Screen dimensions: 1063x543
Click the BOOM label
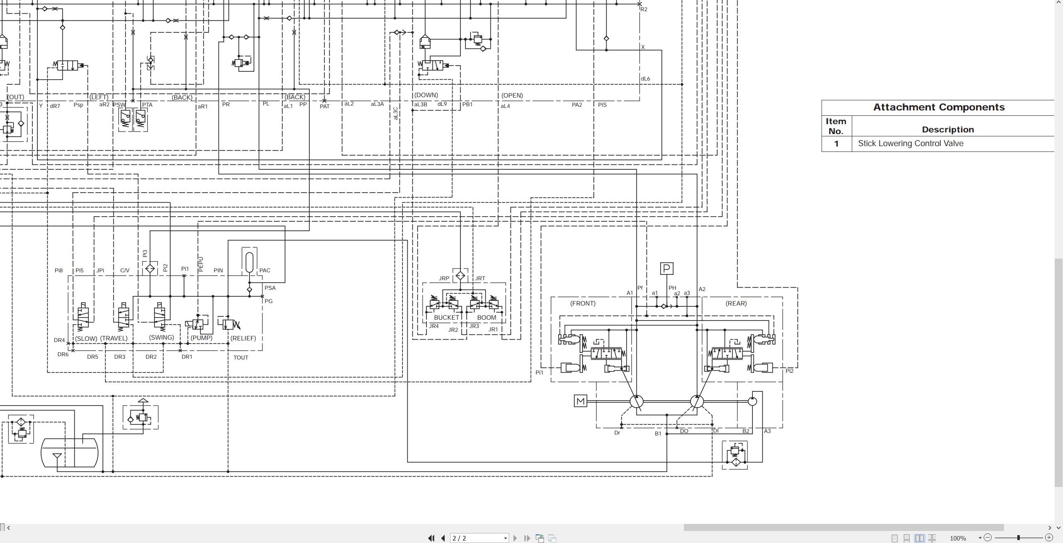[x=487, y=318]
